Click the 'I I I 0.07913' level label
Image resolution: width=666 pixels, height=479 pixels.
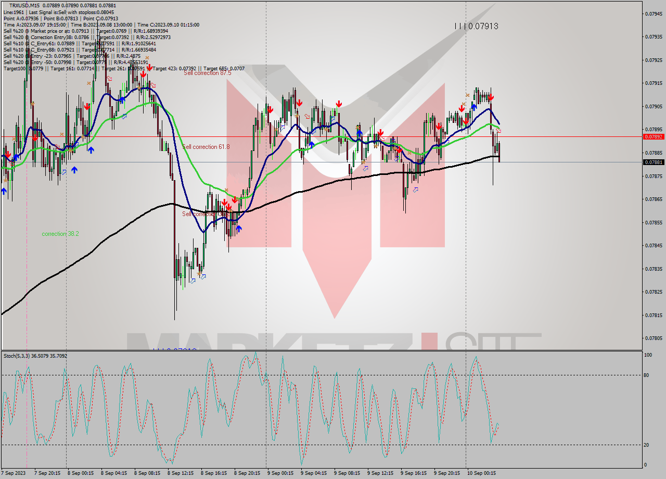[476, 26]
